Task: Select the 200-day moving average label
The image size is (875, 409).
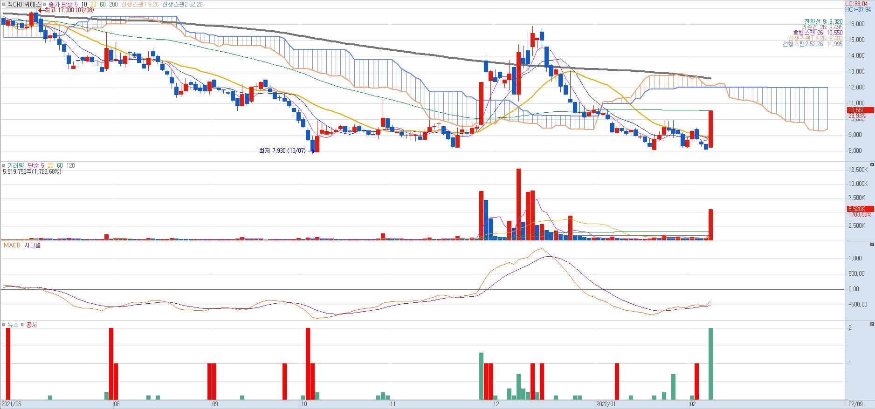Action: (113, 4)
